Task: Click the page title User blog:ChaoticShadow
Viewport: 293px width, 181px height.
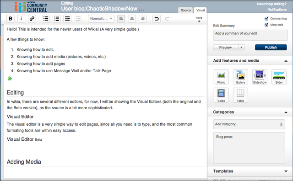Action: (103, 9)
